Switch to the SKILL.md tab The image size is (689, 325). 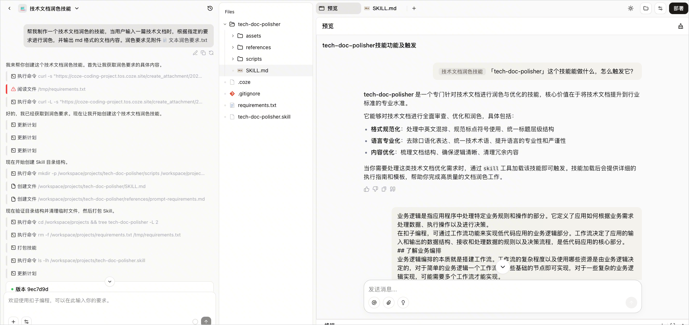point(384,8)
